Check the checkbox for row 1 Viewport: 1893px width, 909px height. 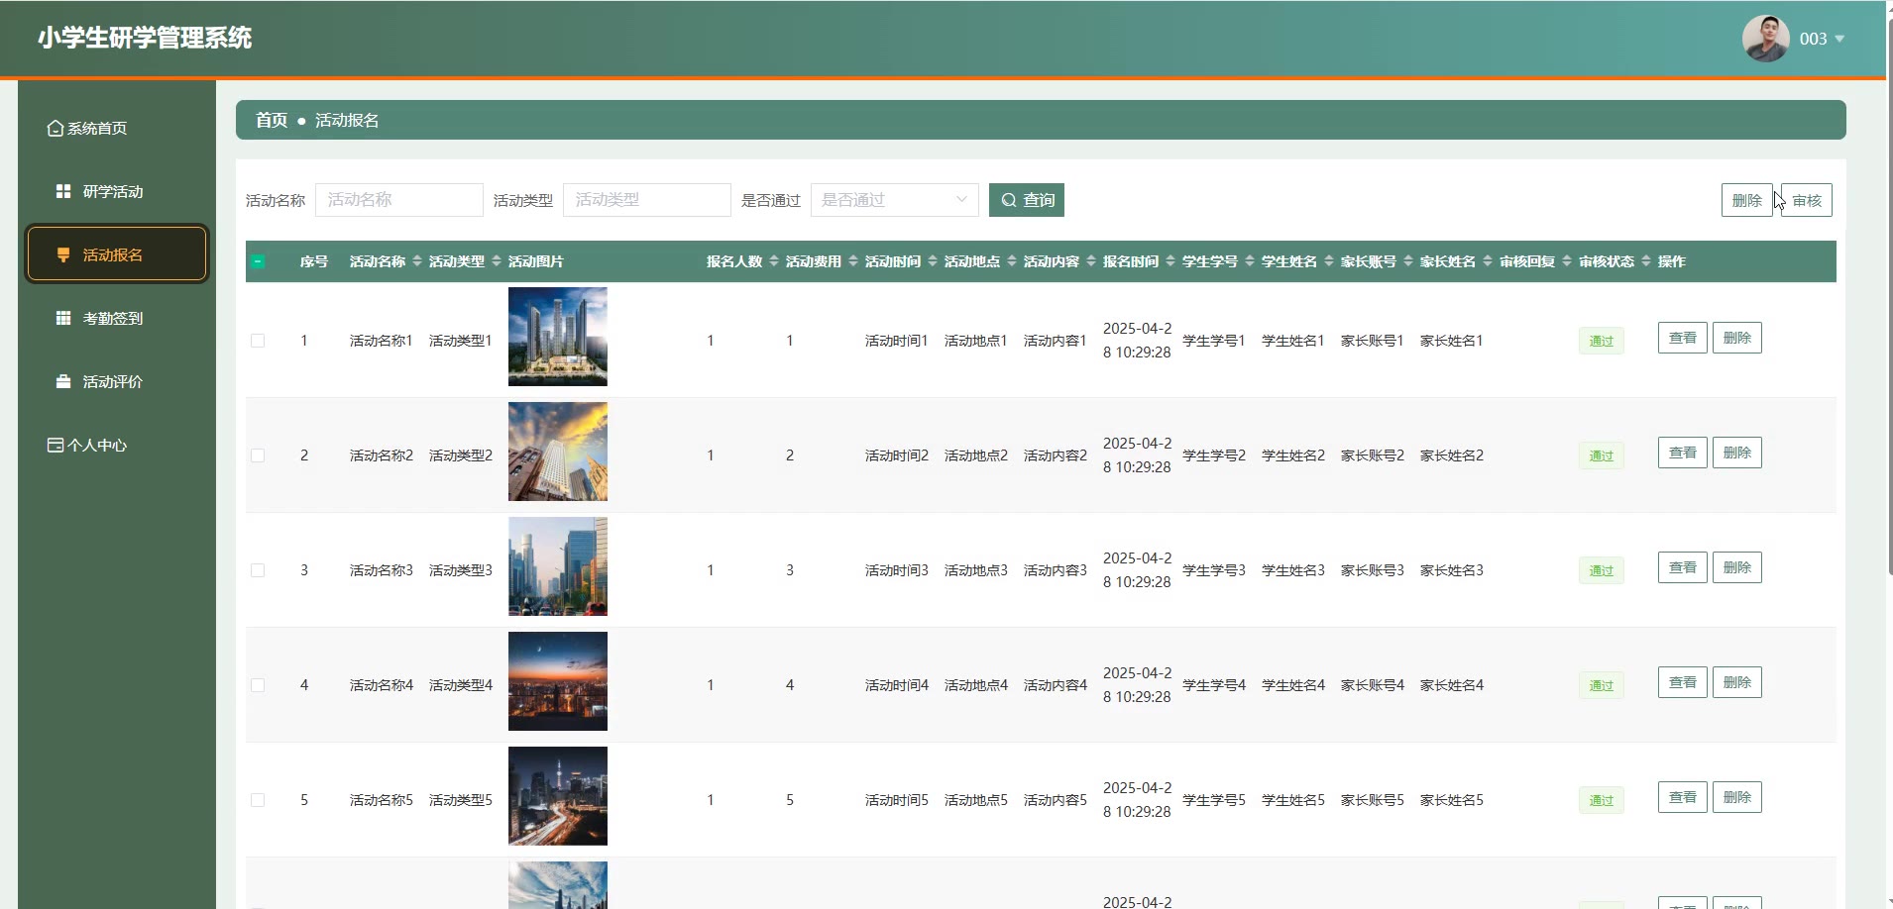coord(258,341)
